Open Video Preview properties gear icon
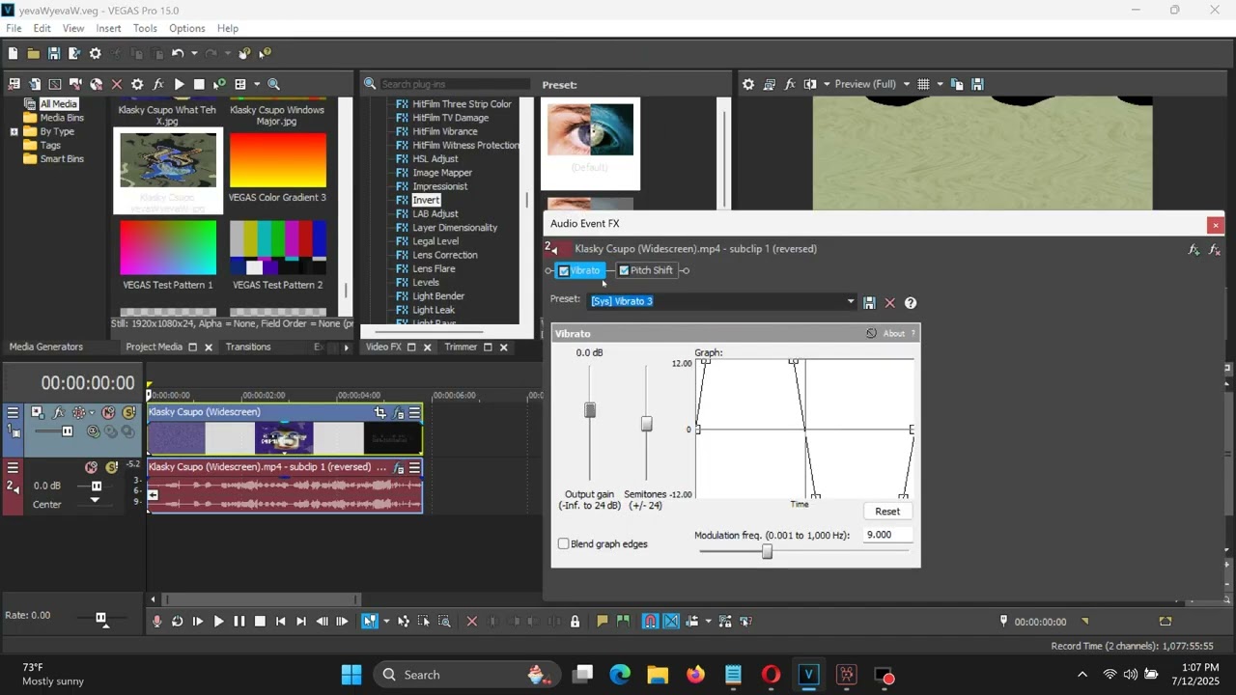The height and width of the screenshot is (695, 1236). pos(748,84)
